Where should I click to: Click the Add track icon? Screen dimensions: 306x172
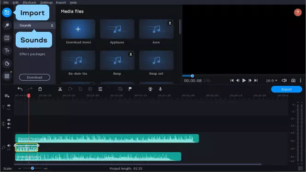7,96
